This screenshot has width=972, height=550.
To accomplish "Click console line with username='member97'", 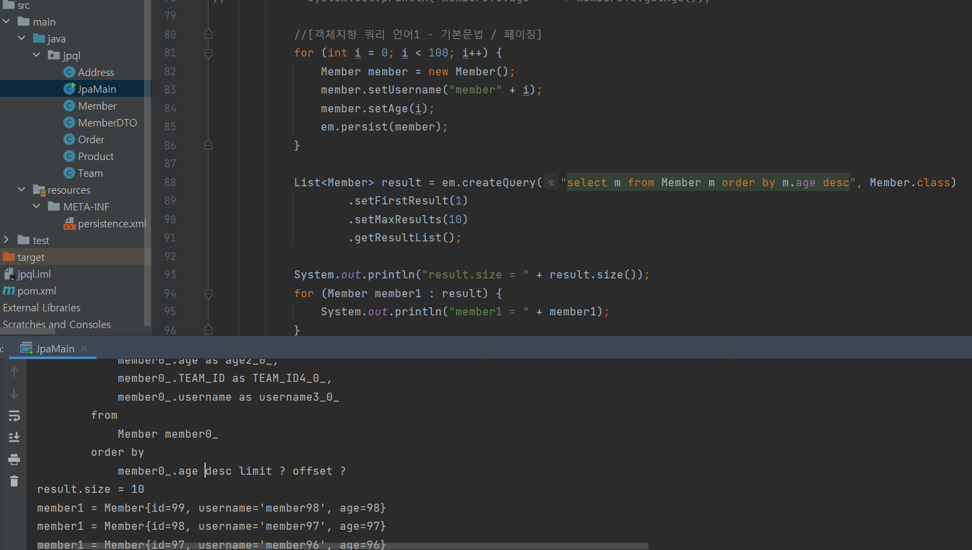I will pos(212,526).
